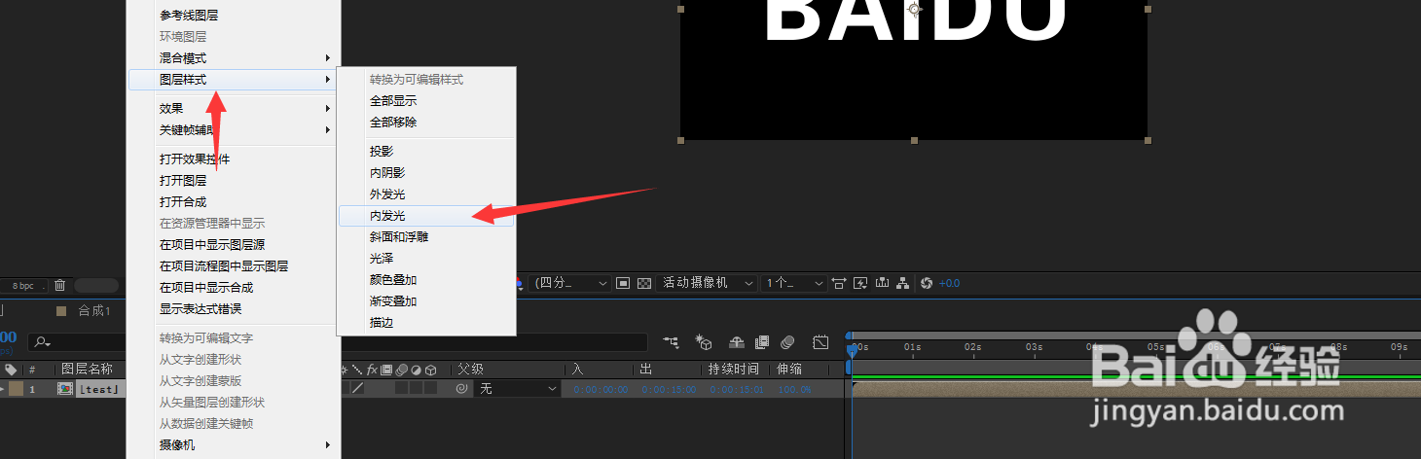Click the region of interest icon
The height and width of the screenshot is (459, 1421).
tap(623, 283)
